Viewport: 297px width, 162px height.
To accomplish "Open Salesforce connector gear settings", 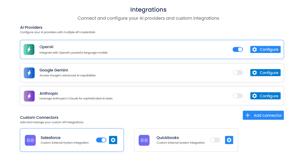I will (x=113, y=140).
